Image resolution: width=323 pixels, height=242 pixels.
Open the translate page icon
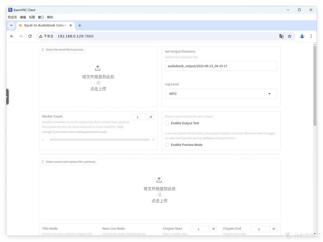click(281, 36)
